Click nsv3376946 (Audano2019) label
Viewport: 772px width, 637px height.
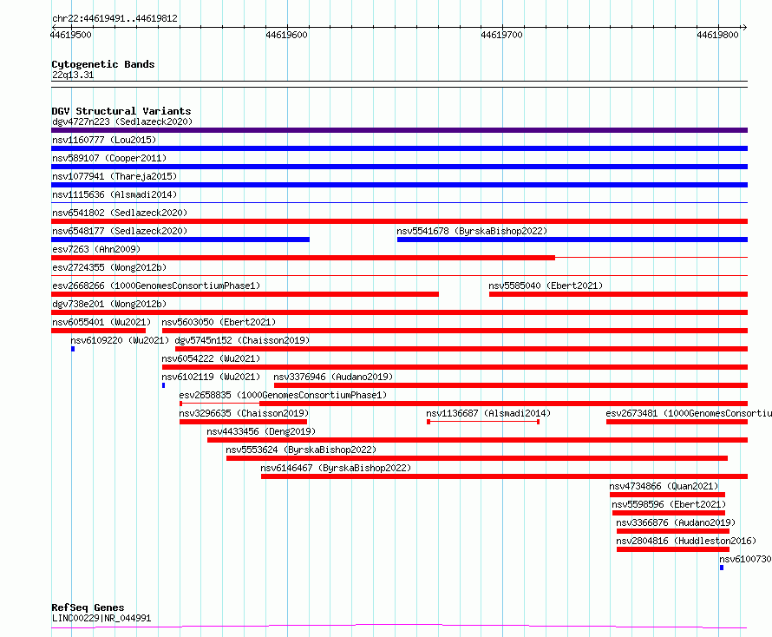(333, 377)
